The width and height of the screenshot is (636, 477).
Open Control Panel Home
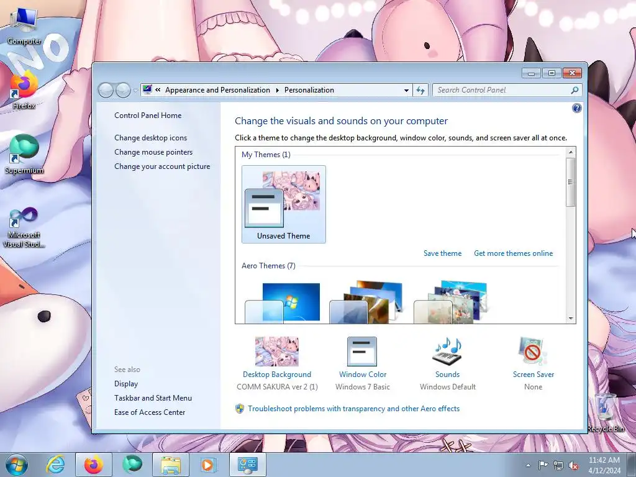[x=148, y=115]
